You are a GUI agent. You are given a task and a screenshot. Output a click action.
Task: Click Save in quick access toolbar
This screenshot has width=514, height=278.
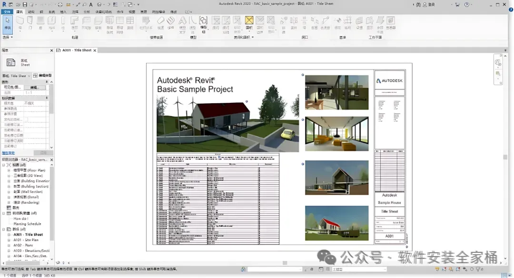pyautogui.click(x=25, y=5)
